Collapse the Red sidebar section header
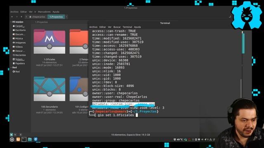The height and width of the screenshot is (148, 264). point(11,67)
